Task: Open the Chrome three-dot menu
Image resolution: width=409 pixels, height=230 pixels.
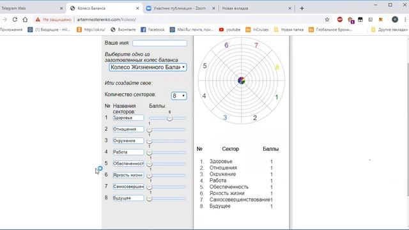Action: [x=405, y=20]
